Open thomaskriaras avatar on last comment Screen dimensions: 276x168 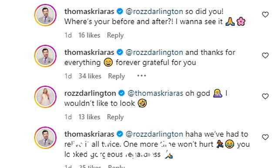pyautogui.click(x=45, y=138)
